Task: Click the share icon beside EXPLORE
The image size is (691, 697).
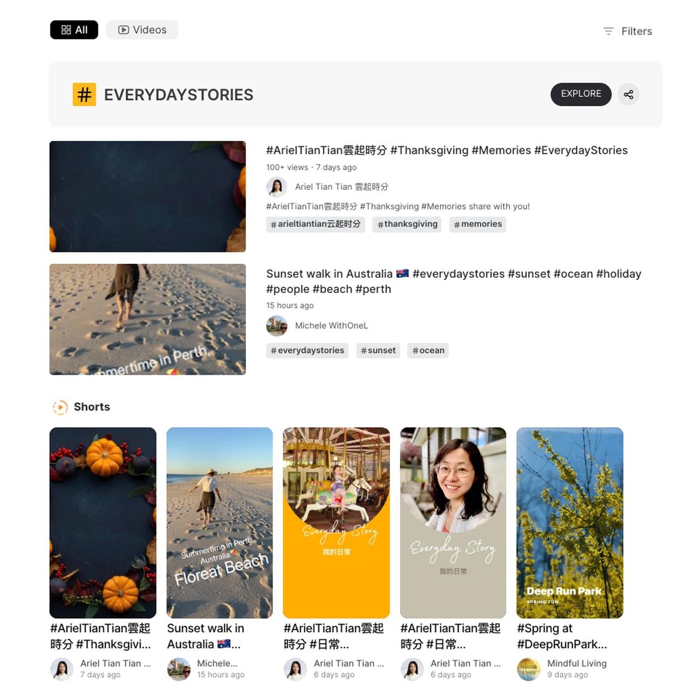Action: pos(628,94)
